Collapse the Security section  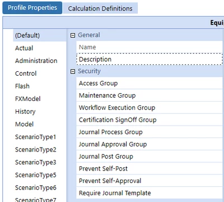(x=73, y=71)
